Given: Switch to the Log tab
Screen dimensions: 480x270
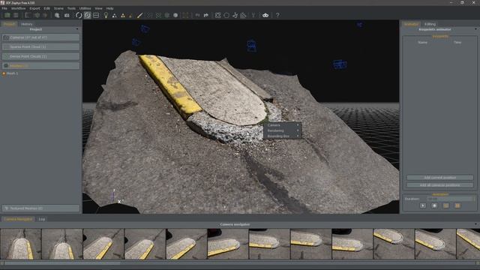Looking at the screenshot, I should pyautogui.click(x=42, y=219).
